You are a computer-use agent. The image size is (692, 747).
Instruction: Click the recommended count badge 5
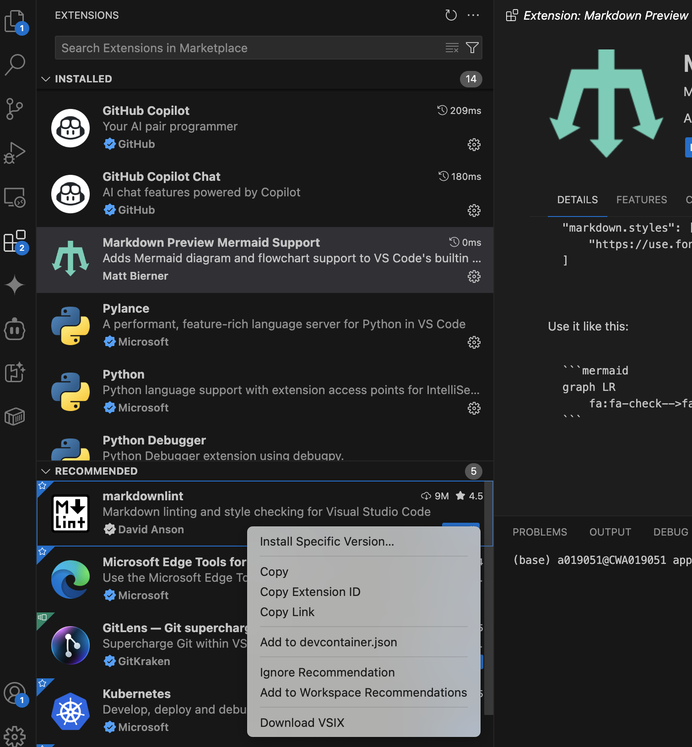(474, 471)
